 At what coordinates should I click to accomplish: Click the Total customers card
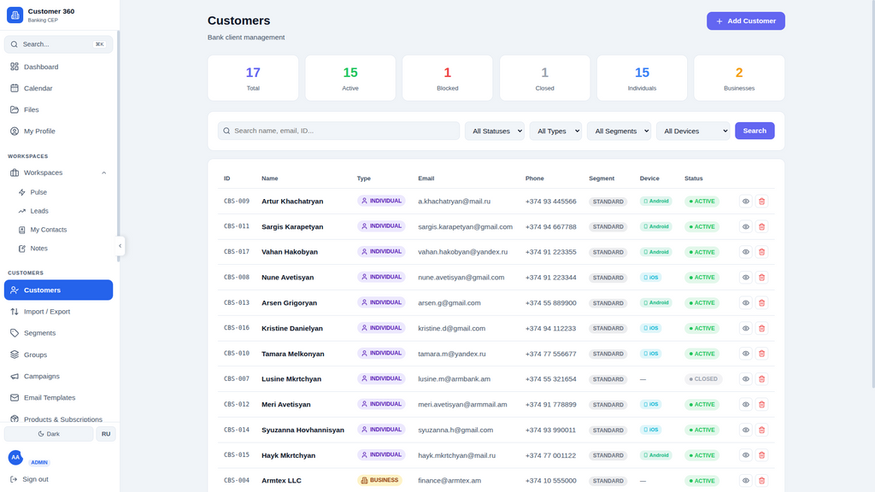pyautogui.click(x=253, y=78)
